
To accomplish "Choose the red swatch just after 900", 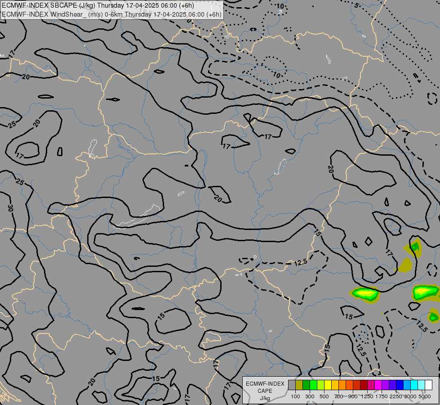I will click(357, 385).
